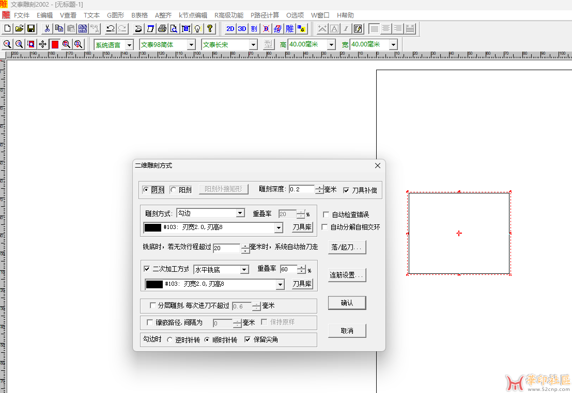572x393 pixels.
Task: Click the light bulb tip icon
Action: point(198,29)
